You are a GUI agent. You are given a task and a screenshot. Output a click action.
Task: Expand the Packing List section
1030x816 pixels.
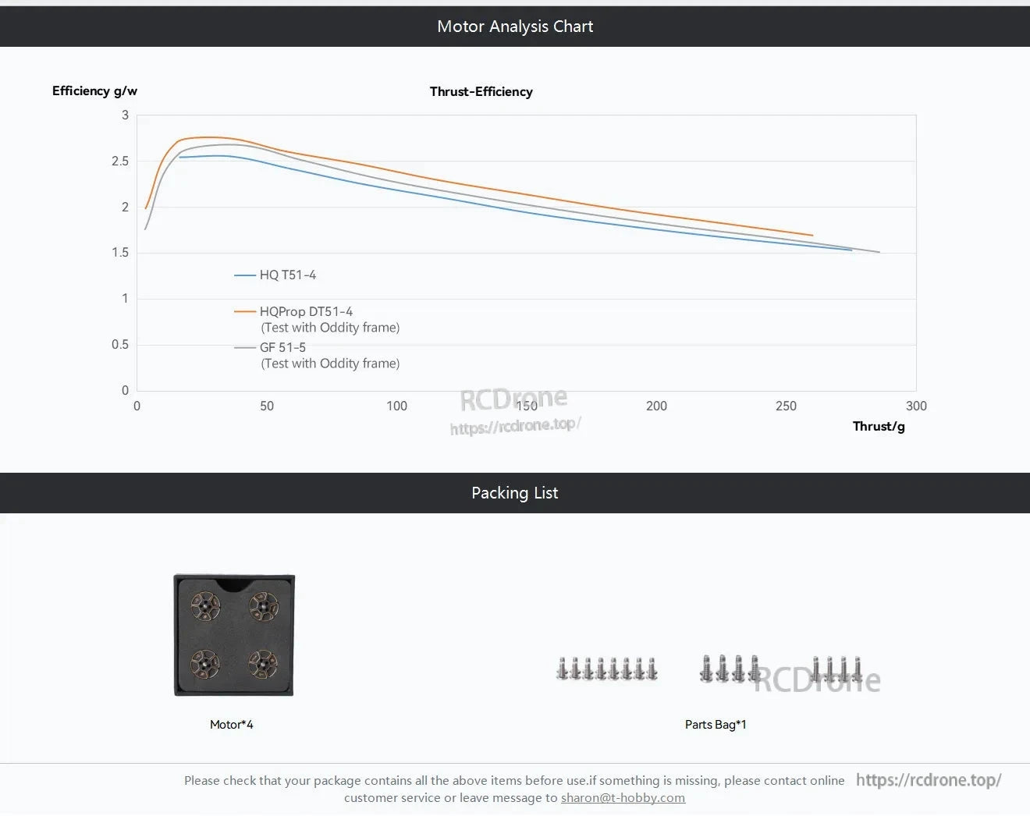(x=515, y=492)
